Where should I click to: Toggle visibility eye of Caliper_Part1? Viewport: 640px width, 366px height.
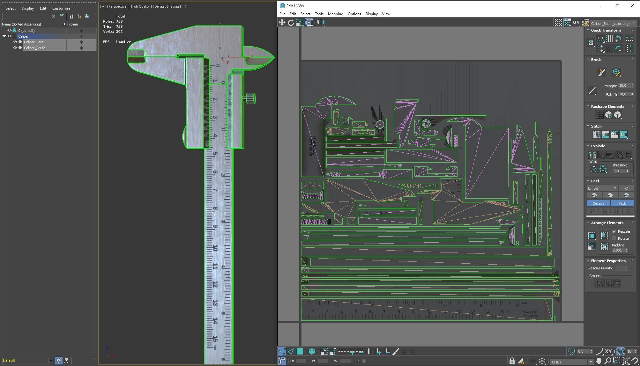tap(15, 42)
